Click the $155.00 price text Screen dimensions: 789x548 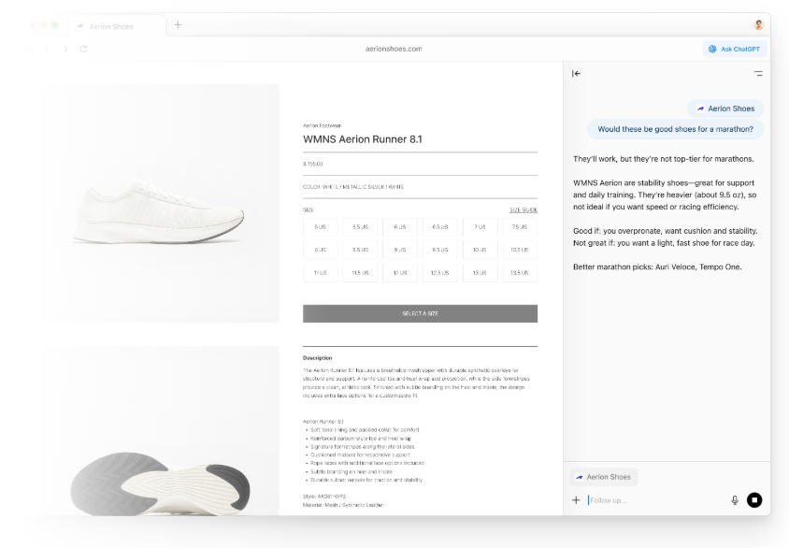312,164
